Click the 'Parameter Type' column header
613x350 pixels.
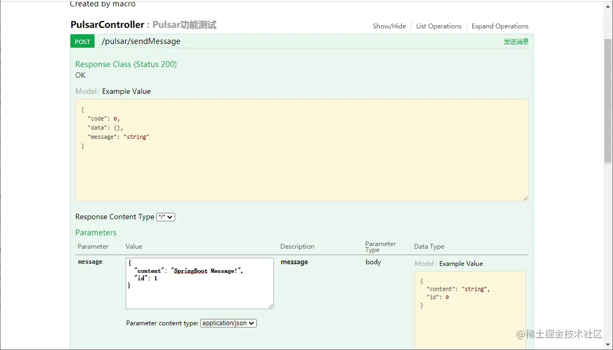coord(380,246)
